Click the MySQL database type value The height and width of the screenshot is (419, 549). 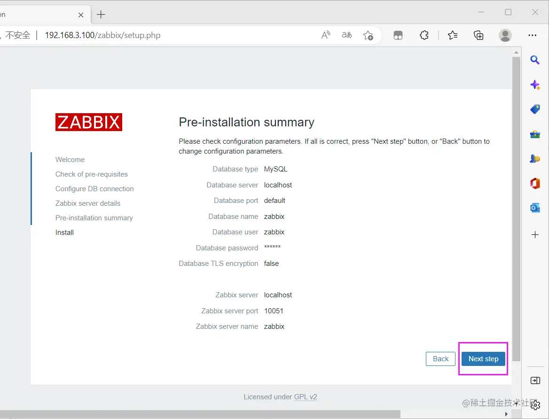click(x=275, y=169)
